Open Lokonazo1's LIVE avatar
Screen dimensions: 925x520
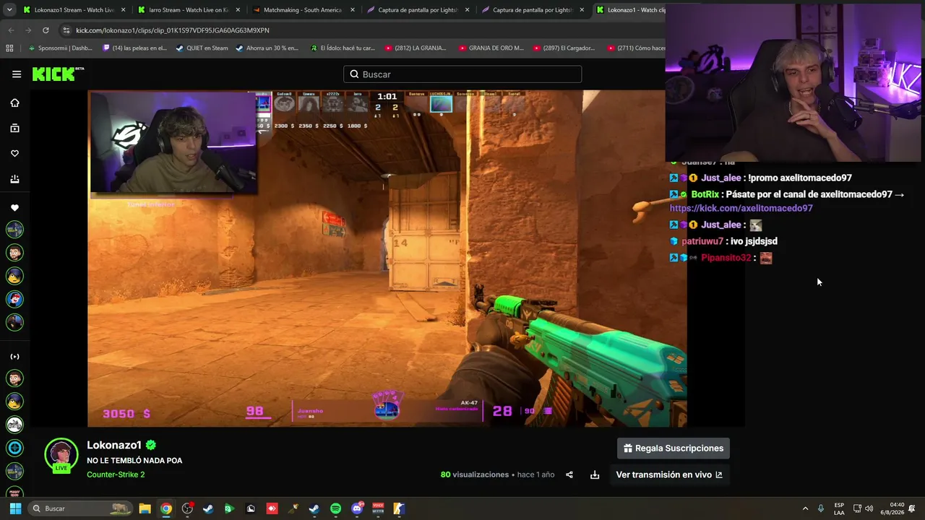(x=61, y=456)
